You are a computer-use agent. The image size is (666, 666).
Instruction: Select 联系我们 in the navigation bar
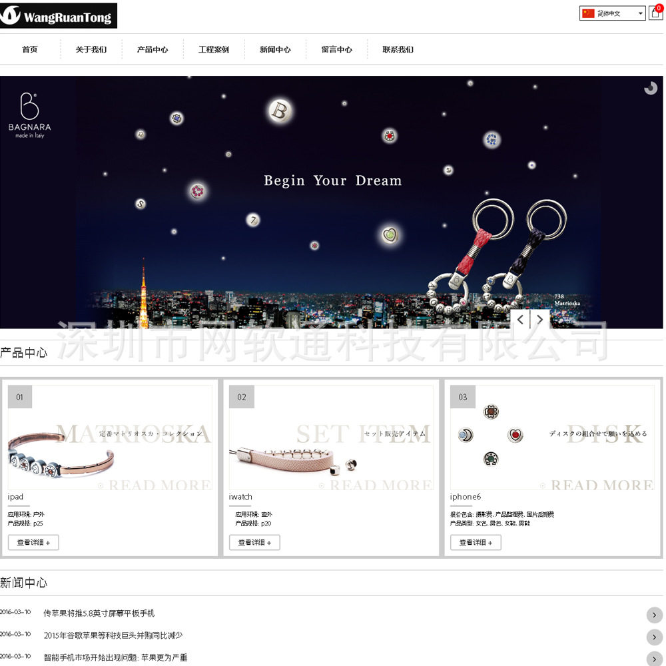coord(398,49)
